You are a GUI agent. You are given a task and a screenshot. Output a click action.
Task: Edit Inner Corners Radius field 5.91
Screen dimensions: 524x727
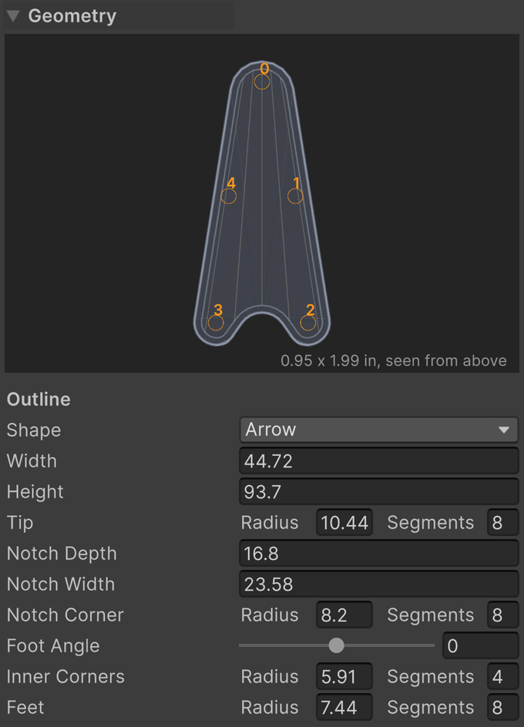[x=344, y=676]
